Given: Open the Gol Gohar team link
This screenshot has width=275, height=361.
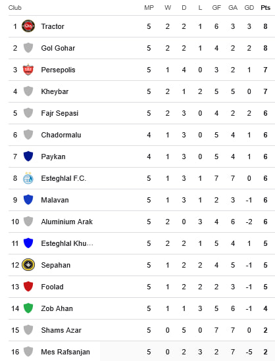Looking at the screenshot, I should click(x=58, y=48).
